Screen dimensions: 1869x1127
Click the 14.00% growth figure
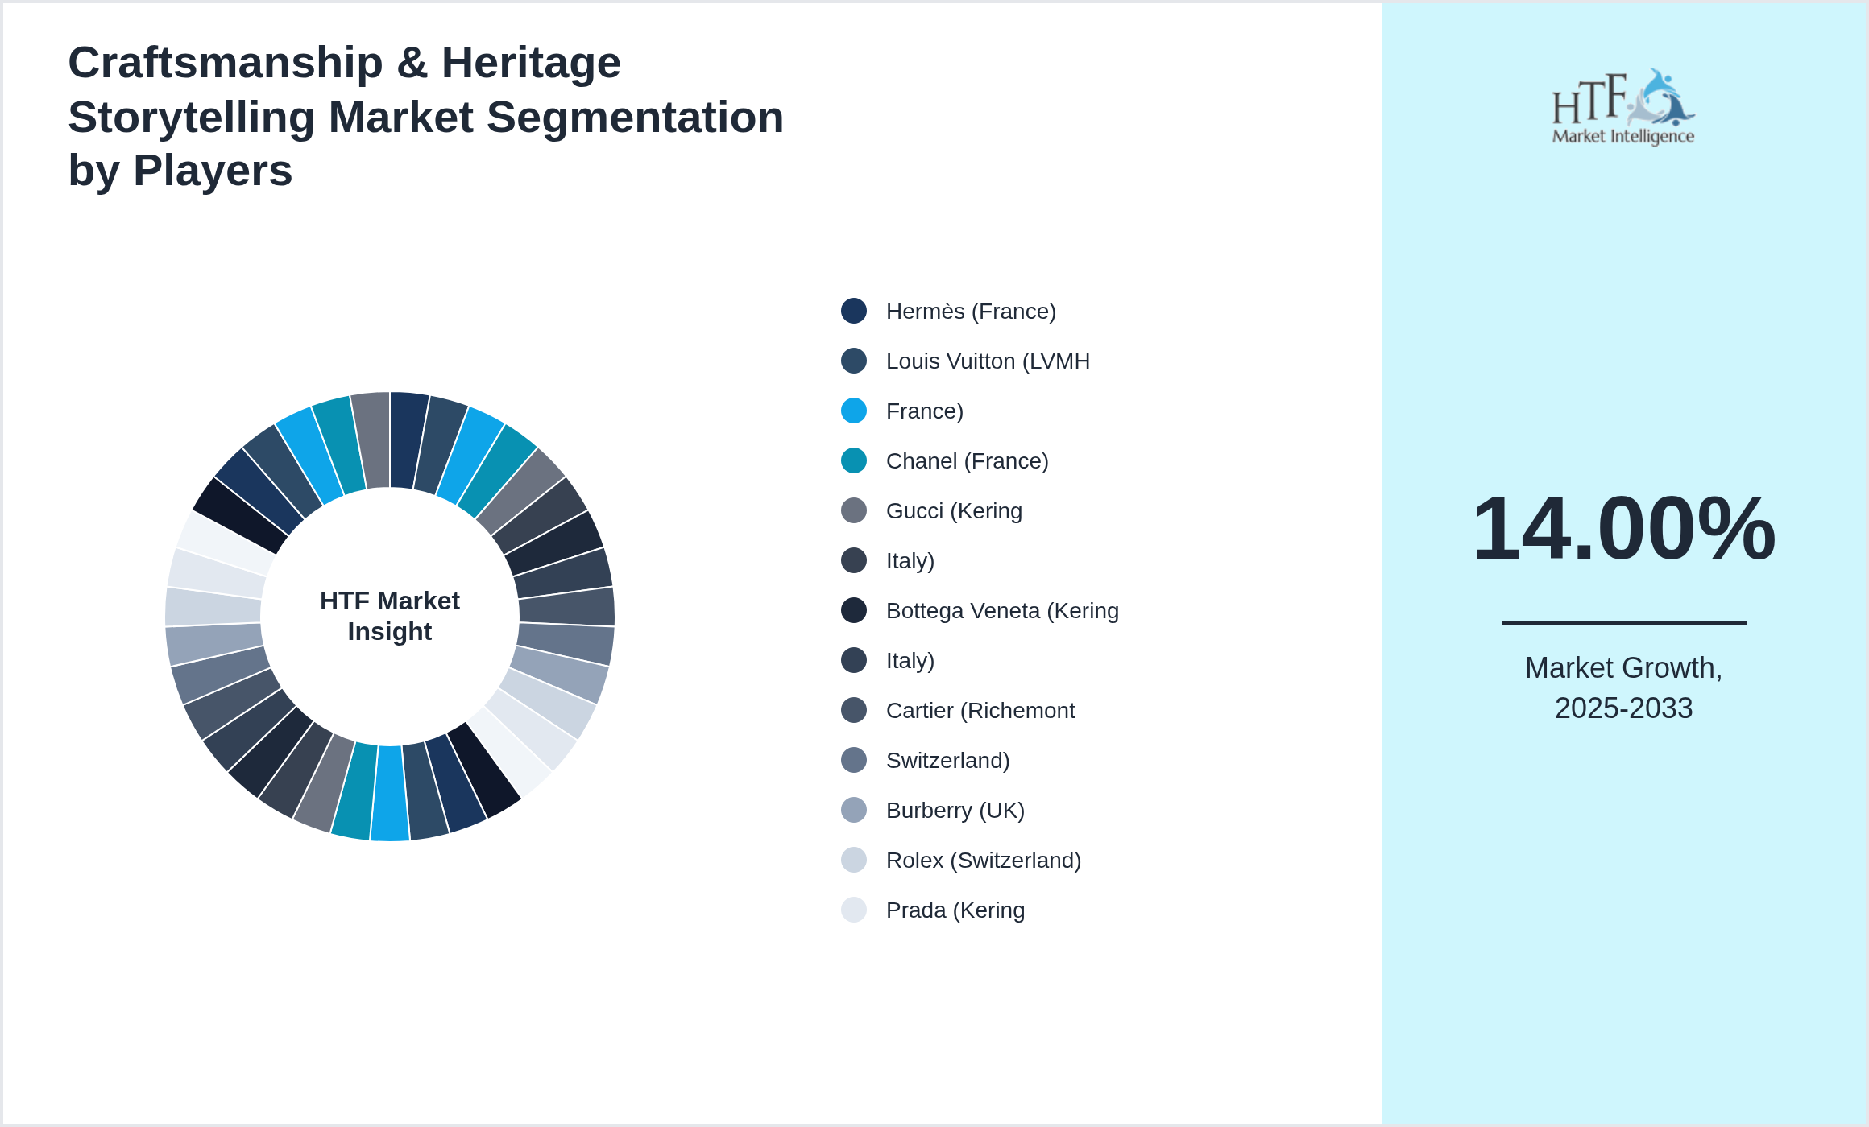click(x=1623, y=528)
